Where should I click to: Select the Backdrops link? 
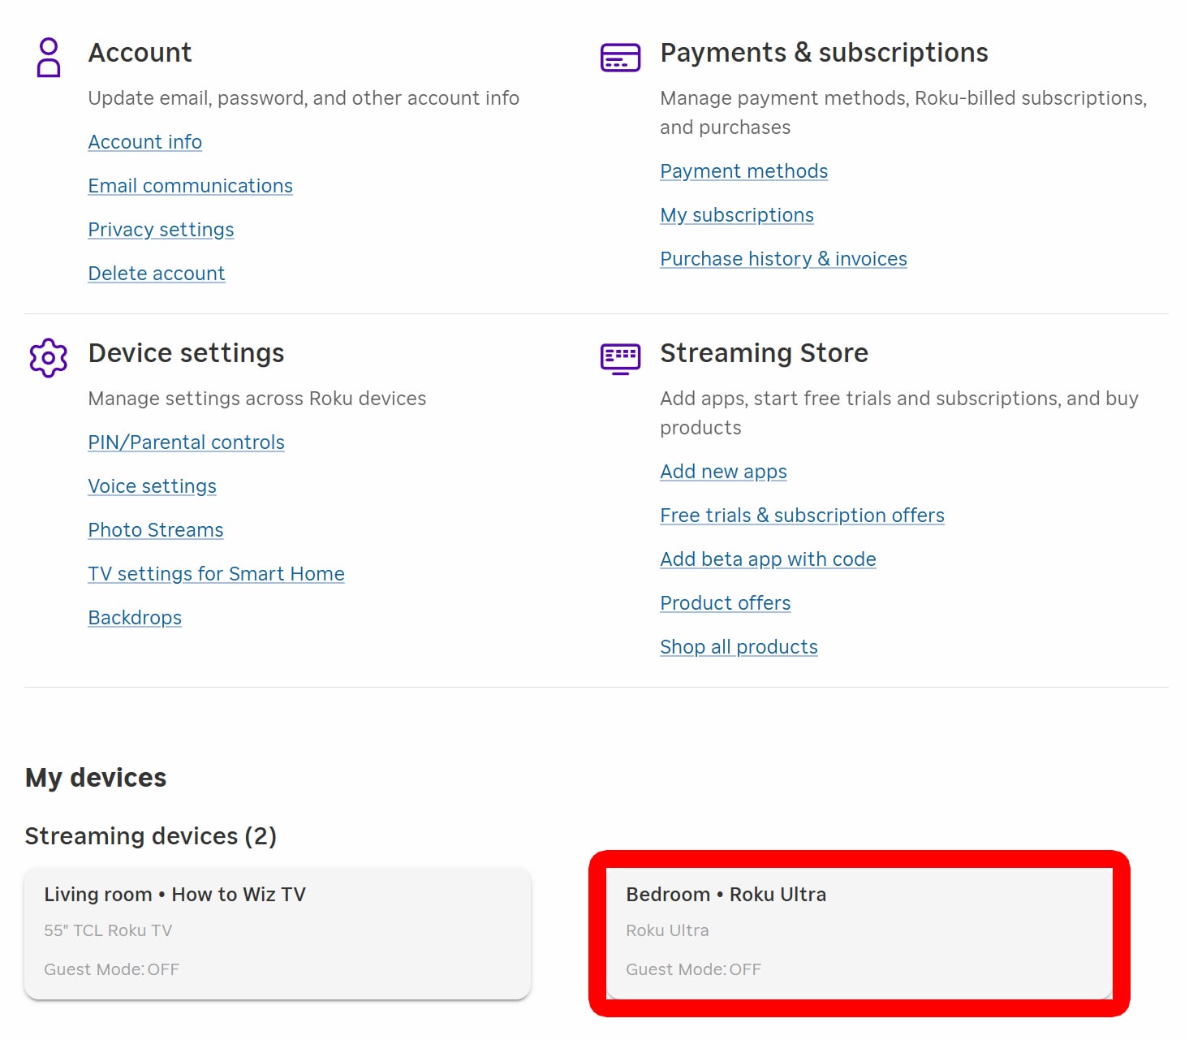[135, 618]
